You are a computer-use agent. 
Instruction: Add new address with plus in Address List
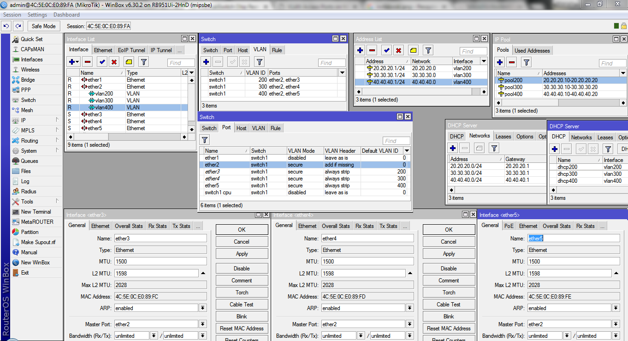pos(360,50)
